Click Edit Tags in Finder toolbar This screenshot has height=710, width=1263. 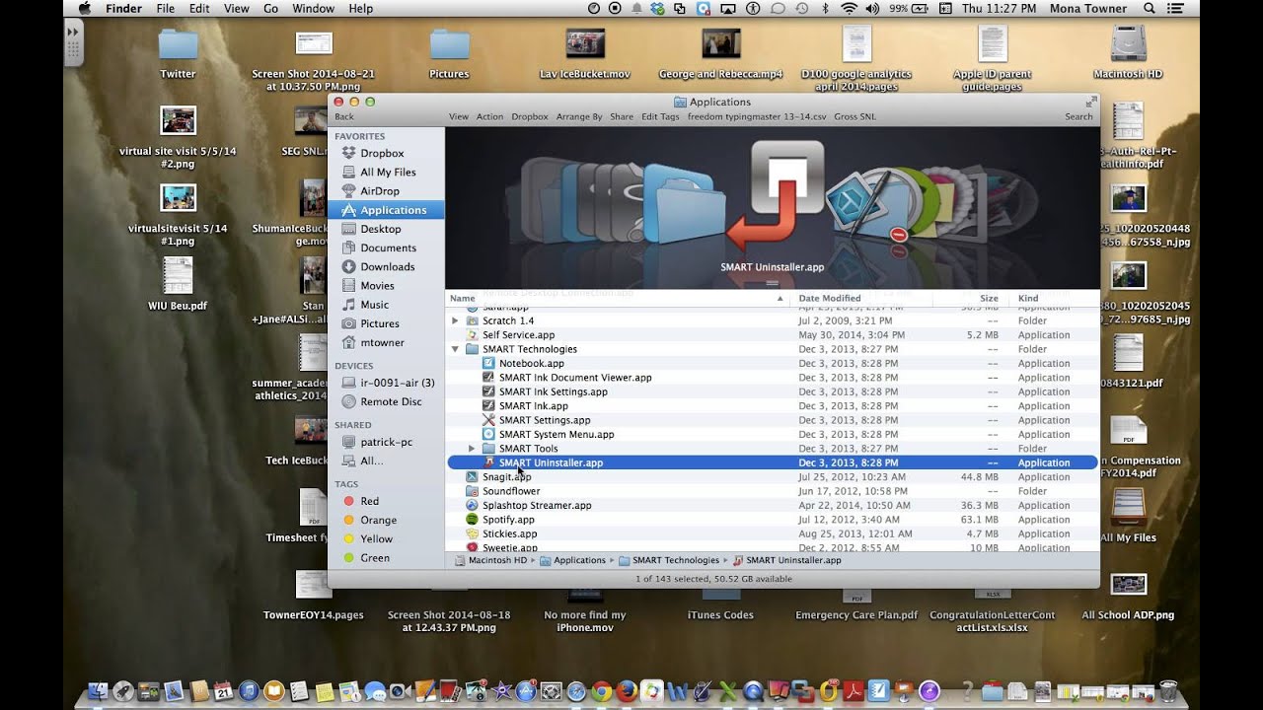click(x=660, y=116)
